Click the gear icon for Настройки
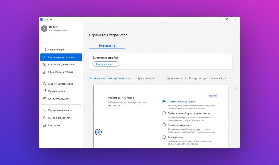 point(44,125)
